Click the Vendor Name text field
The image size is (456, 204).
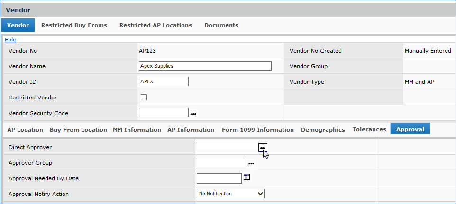pyautogui.click(x=205, y=66)
